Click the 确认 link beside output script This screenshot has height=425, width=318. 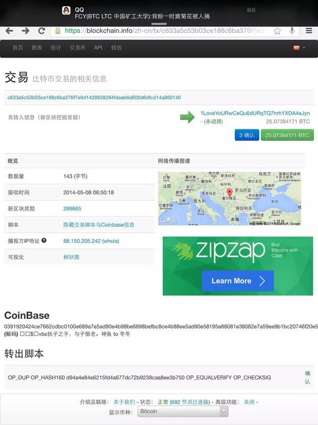tap(307, 377)
